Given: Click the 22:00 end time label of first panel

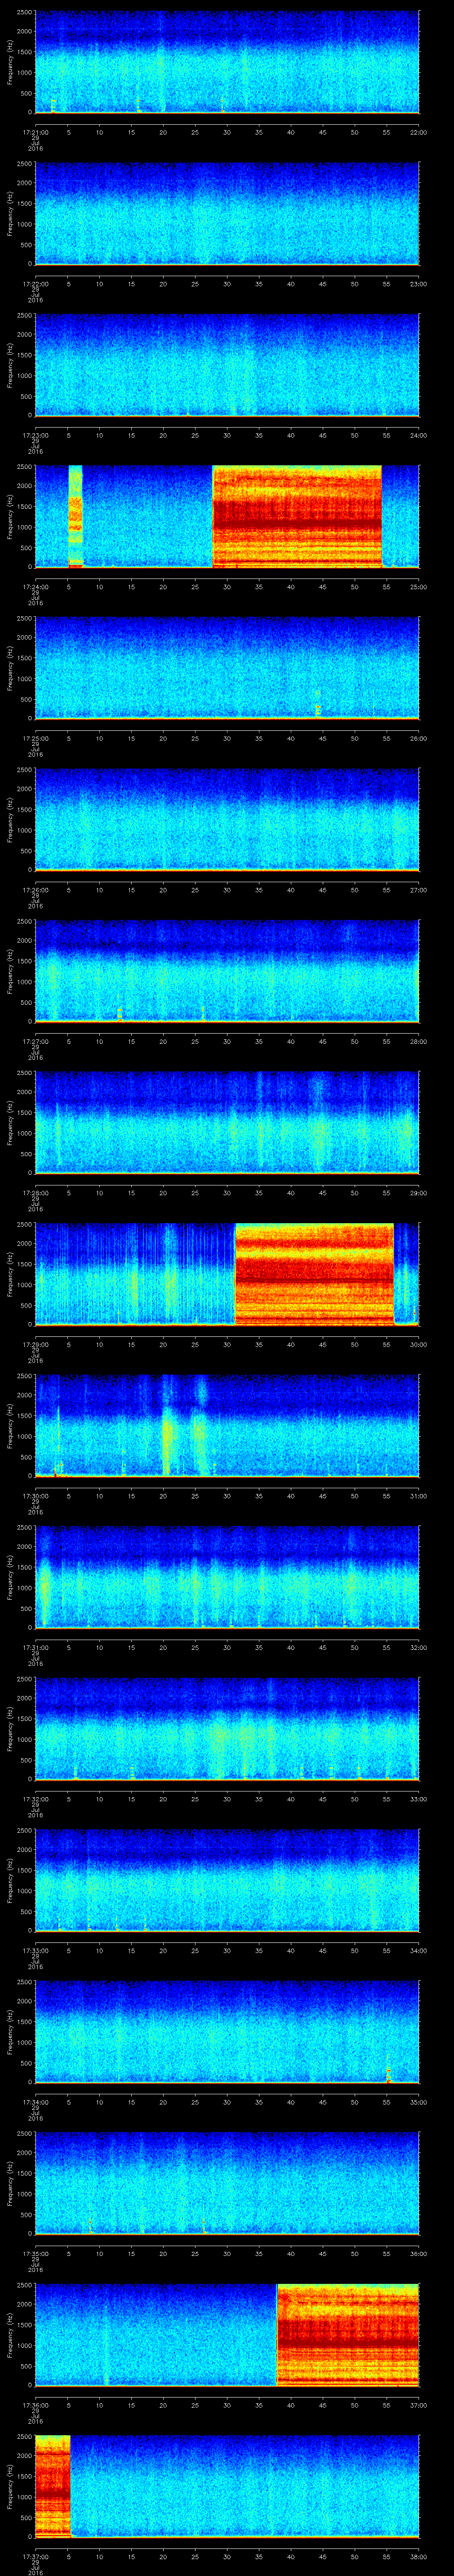Looking at the screenshot, I should click(x=417, y=131).
